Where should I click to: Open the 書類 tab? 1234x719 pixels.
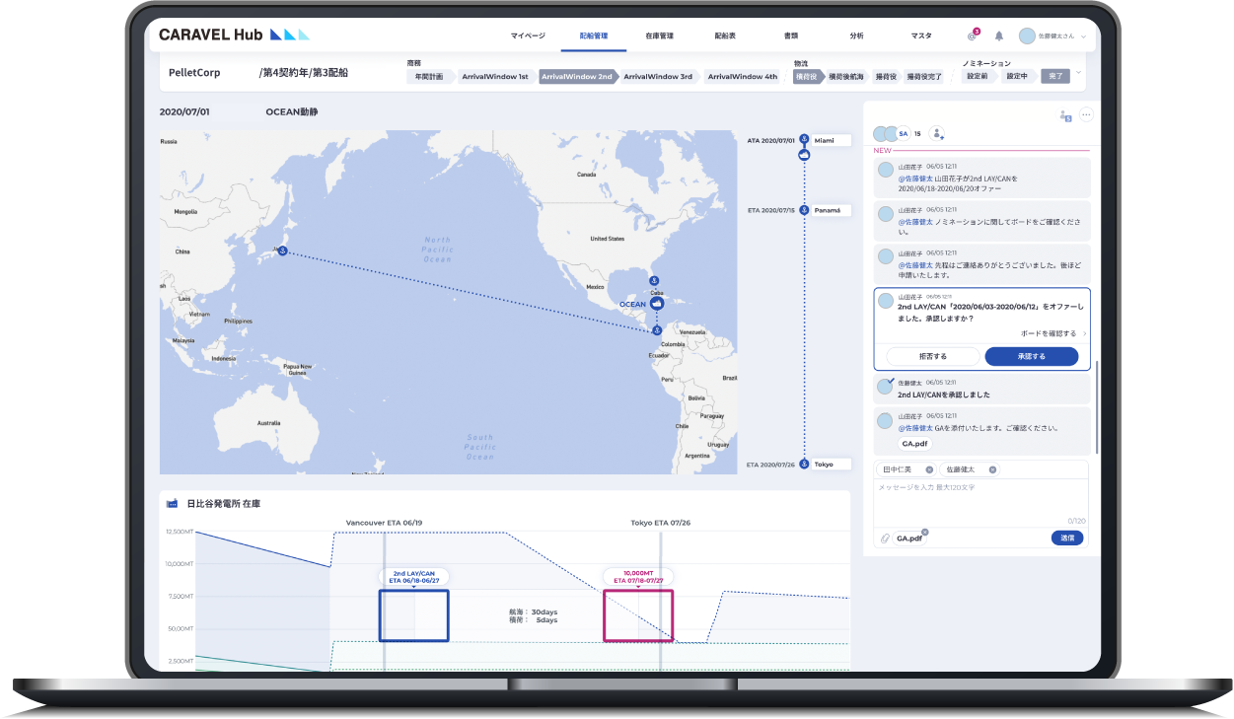[791, 36]
